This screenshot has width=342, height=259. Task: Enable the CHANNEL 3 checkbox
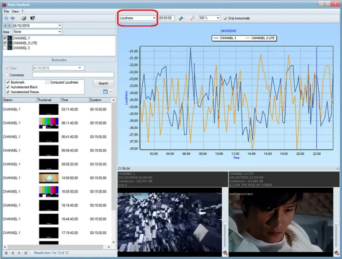tap(5, 48)
